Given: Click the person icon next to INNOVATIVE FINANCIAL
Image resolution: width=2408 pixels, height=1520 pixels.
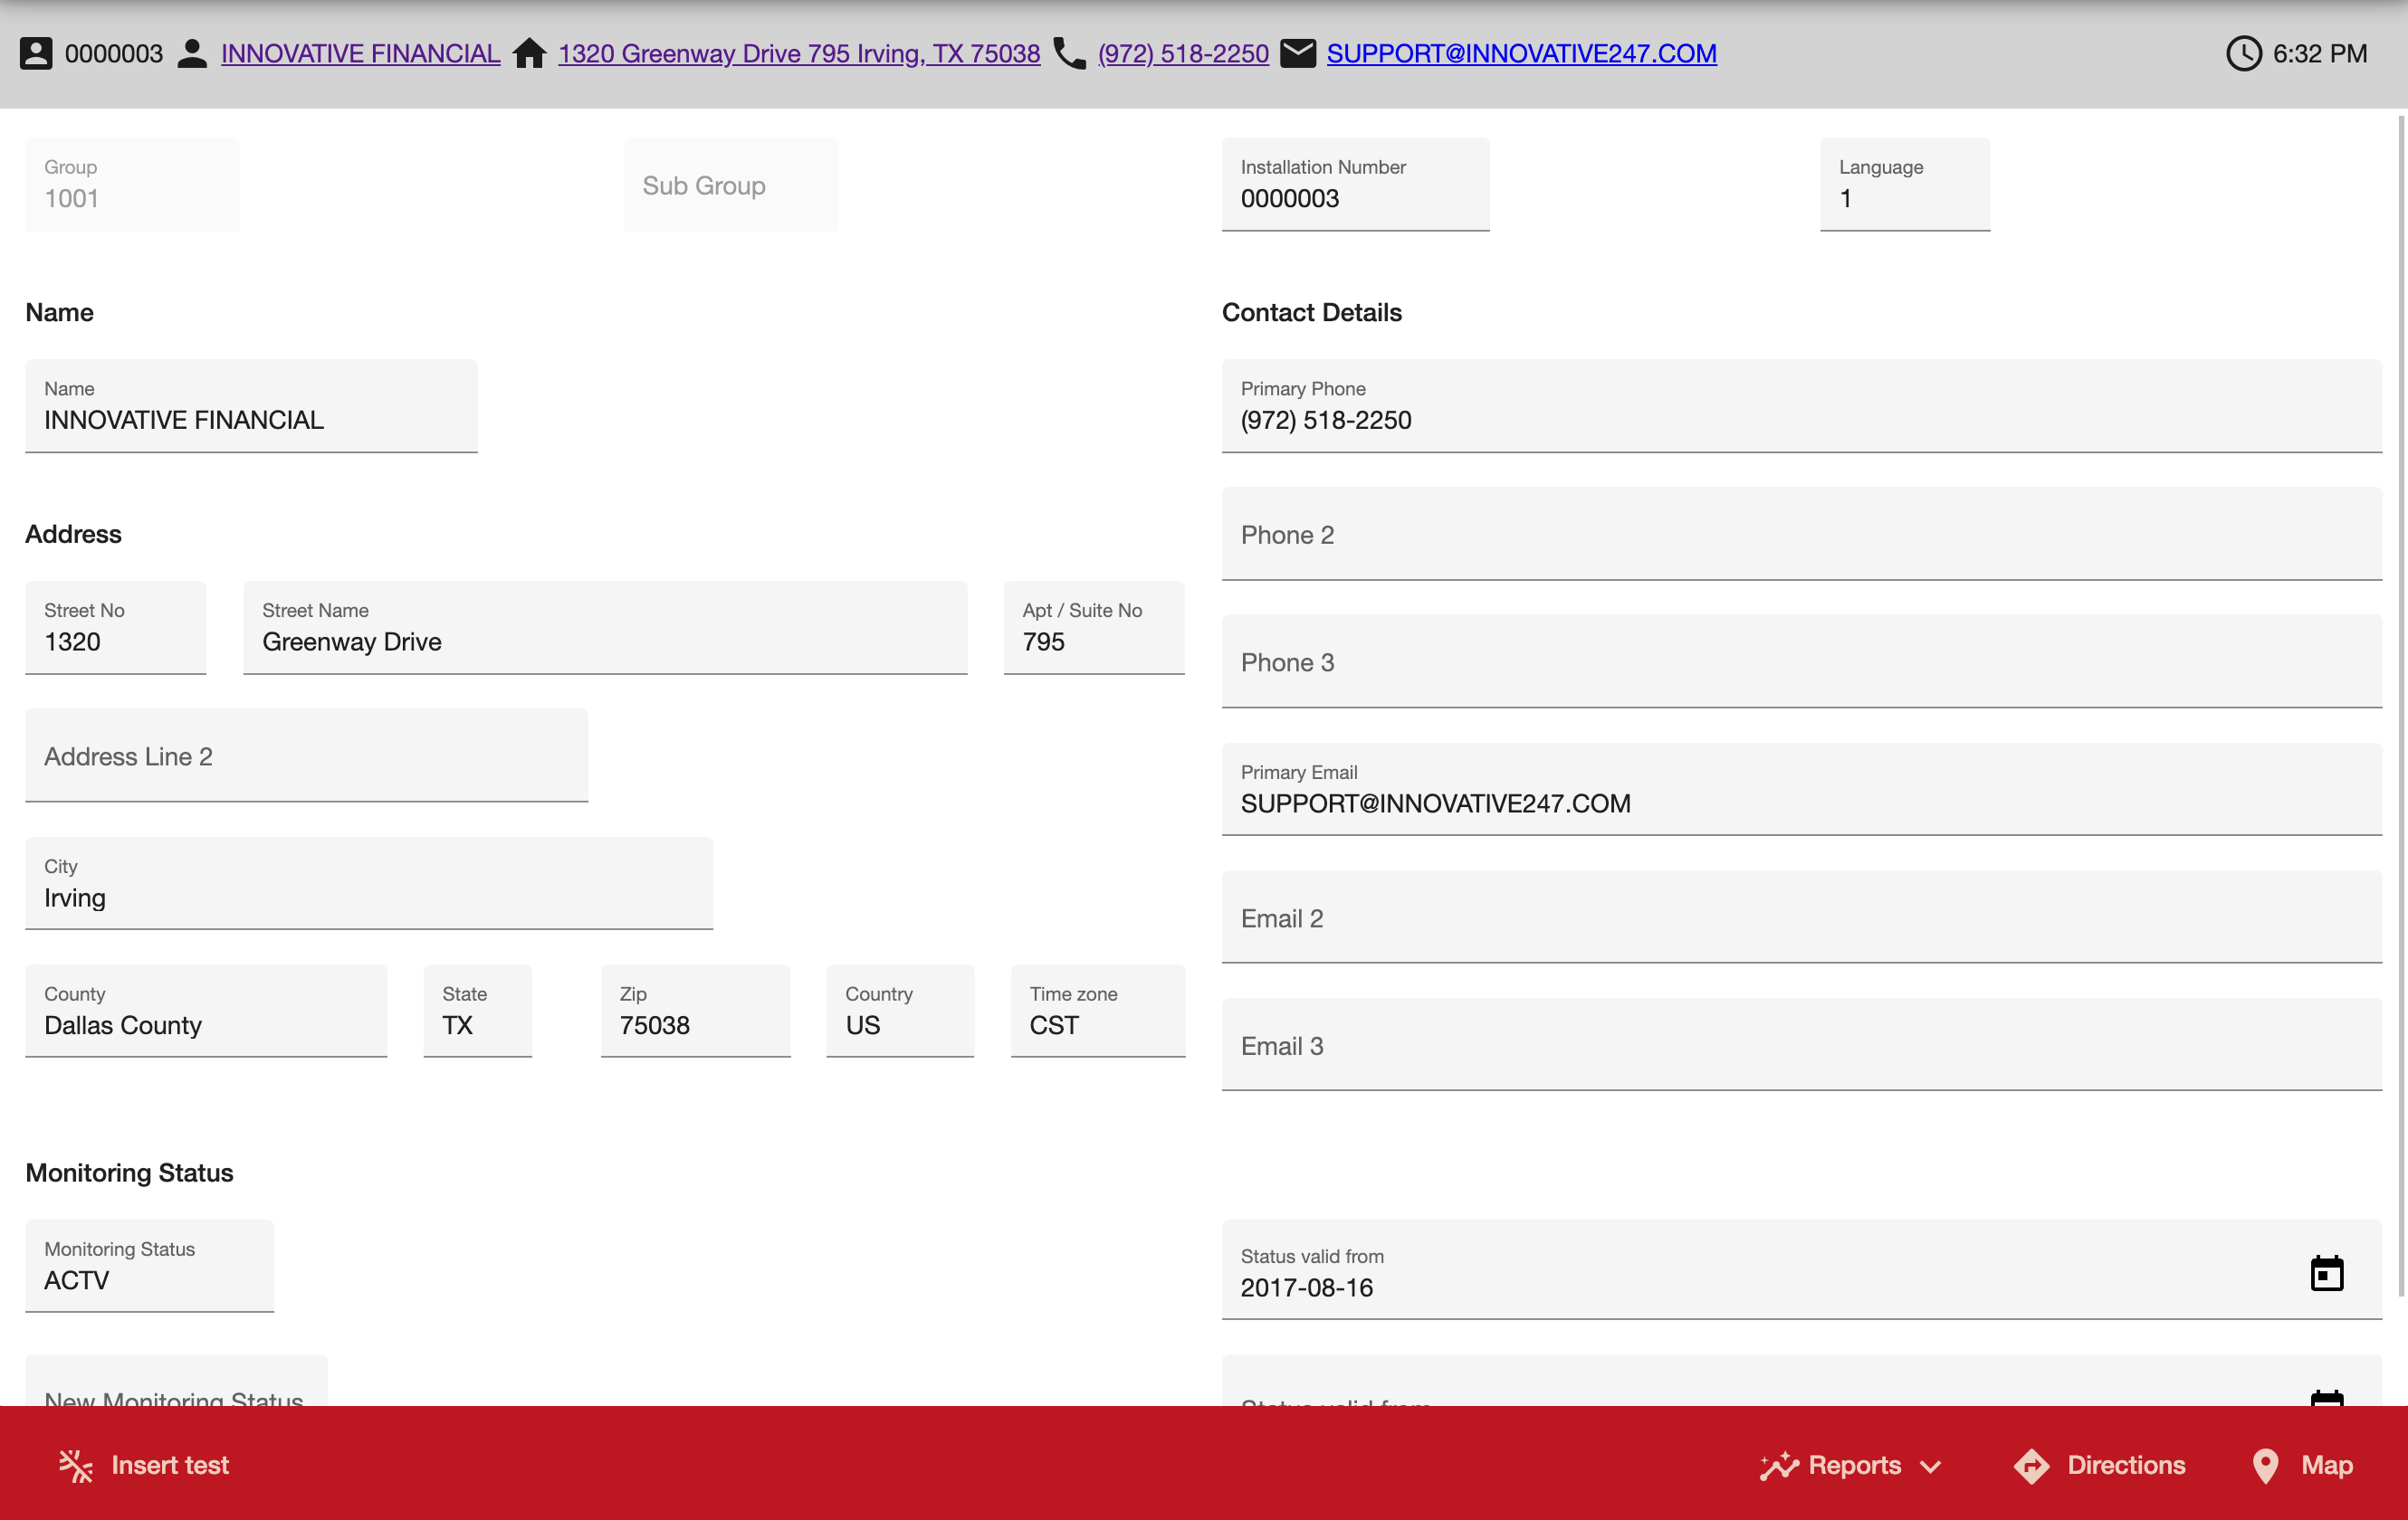Looking at the screenshot, I should tap(192, 53).
